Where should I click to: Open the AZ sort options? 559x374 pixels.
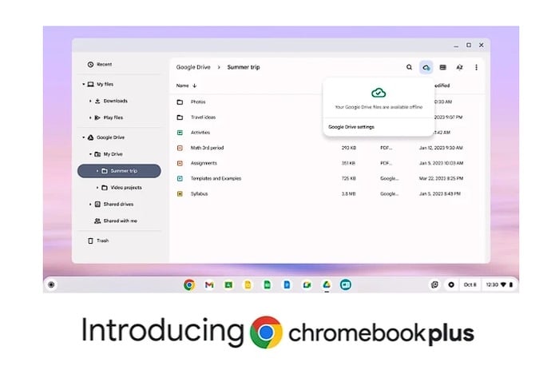tap(459, 67)
